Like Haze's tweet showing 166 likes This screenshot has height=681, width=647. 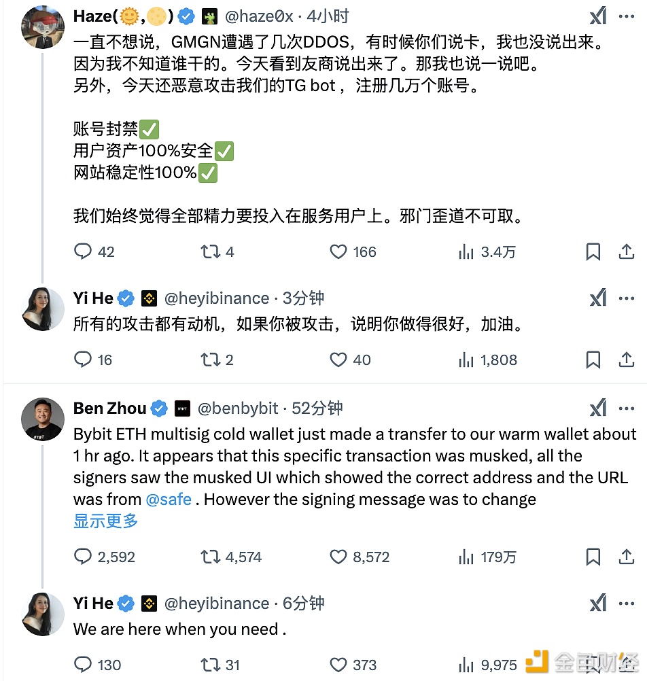click(338, 251)
